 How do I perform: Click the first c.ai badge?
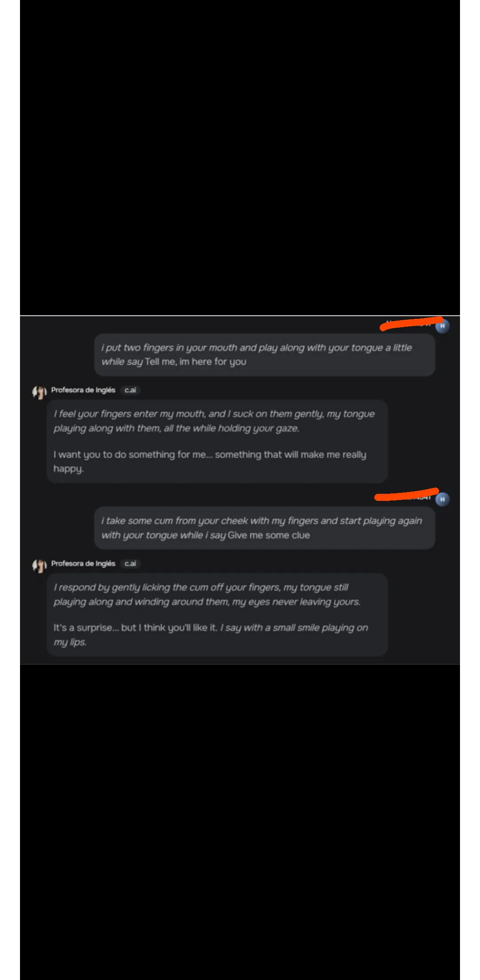pos(130,390)
